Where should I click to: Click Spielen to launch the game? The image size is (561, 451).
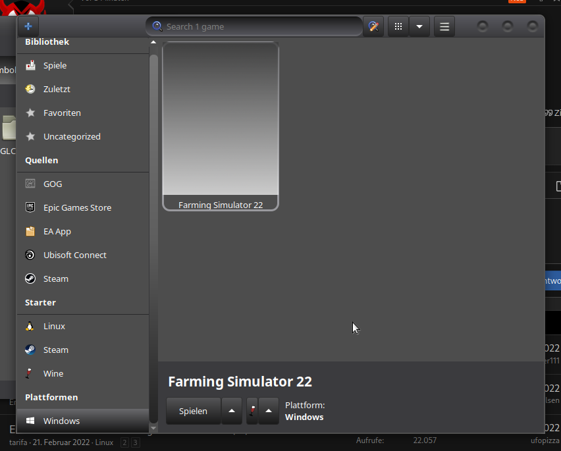[x=193, y=411]
